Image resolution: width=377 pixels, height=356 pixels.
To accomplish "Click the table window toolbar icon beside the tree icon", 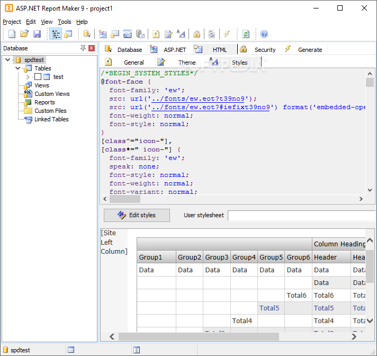I will 68,34.
